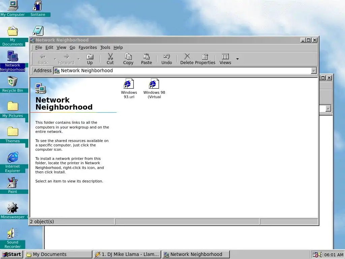Viewport: 345px width, 259px height.
Task: Click the taskbar clock showing 06:01 AM
Action: point(334,255)
